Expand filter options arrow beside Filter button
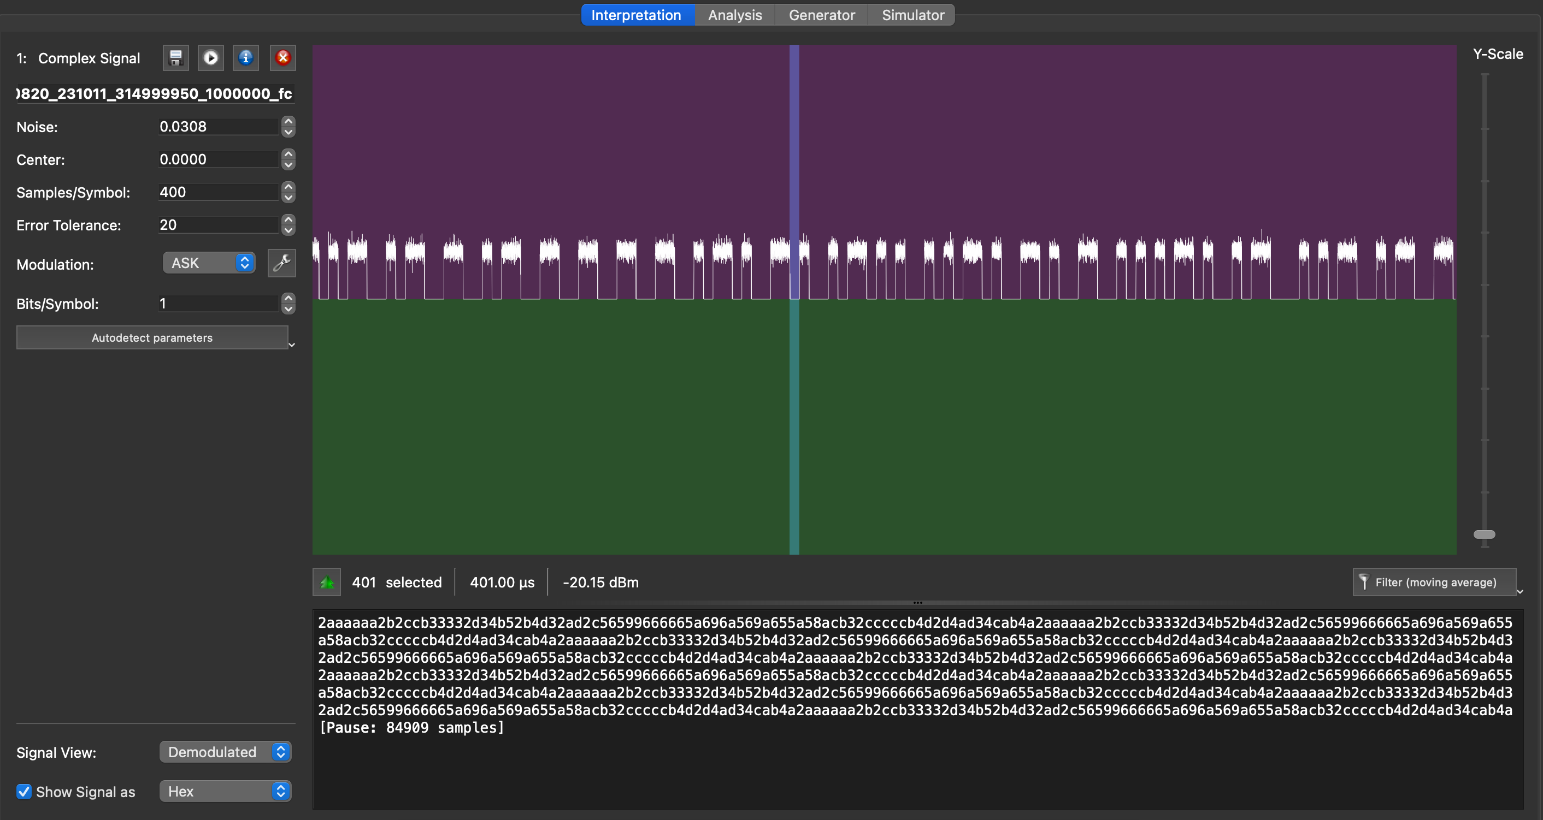Viewport: 1543px width, 820px height. tap(1520, 591)
